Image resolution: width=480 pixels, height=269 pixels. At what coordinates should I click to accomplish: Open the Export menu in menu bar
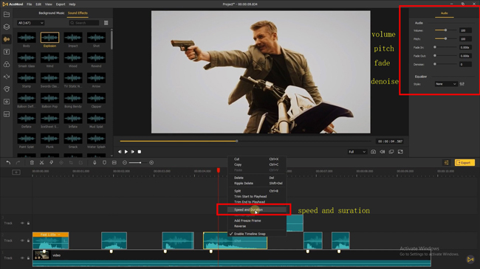(x=61, y=4)
